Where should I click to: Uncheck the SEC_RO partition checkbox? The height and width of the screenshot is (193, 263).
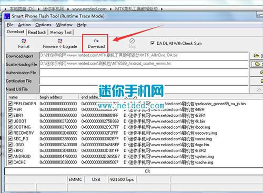tap(10, 139)
